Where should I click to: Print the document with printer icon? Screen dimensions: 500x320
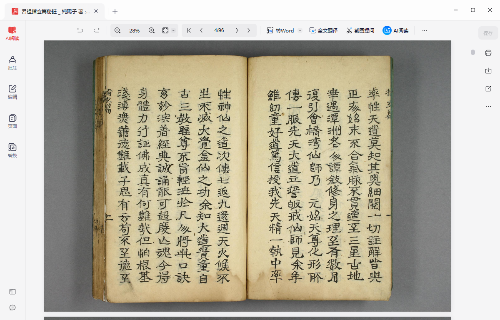click(x=488, y=53)
